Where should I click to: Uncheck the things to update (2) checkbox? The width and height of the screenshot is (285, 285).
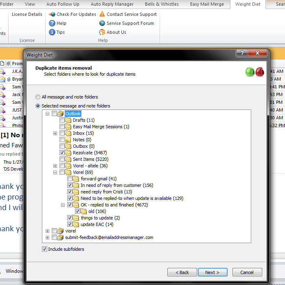tap(70, 217)
